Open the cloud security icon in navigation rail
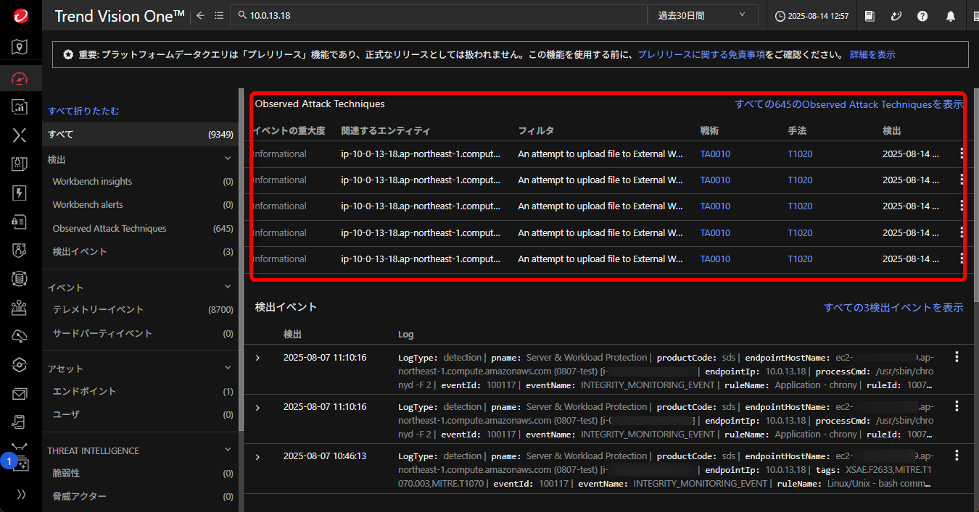Viewport: 979px width, 512px height. click(x=20, y=336)
